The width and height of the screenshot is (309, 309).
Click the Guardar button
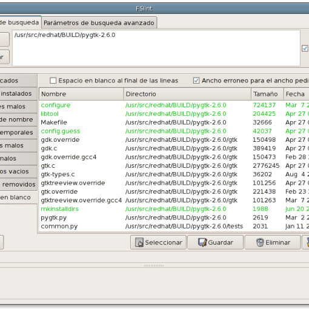(216, 242)
